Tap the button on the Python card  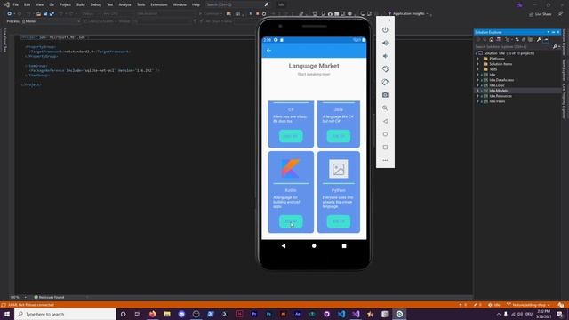339,221
